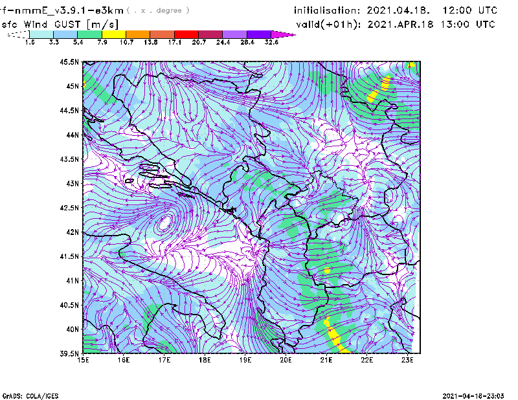
Task: Click the dashed white arrow below 1.6
Action: pos(18,34)
